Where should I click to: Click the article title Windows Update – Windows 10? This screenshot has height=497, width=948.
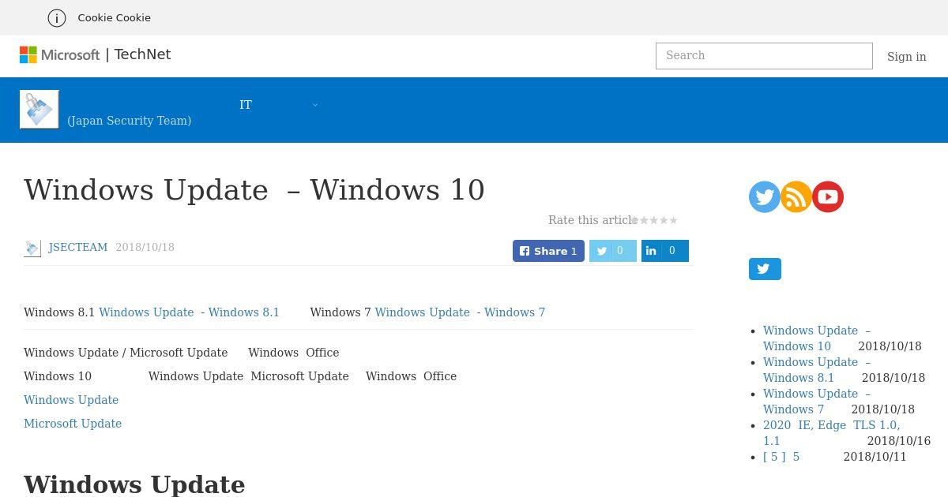(x=254, y=190)
